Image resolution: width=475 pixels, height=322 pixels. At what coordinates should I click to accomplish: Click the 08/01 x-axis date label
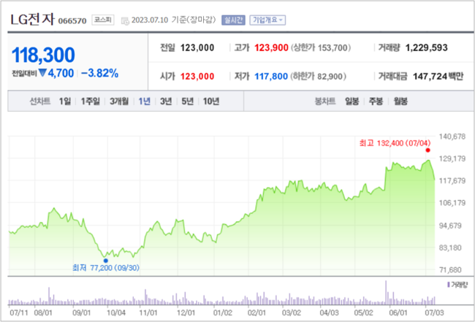point(43,313)
